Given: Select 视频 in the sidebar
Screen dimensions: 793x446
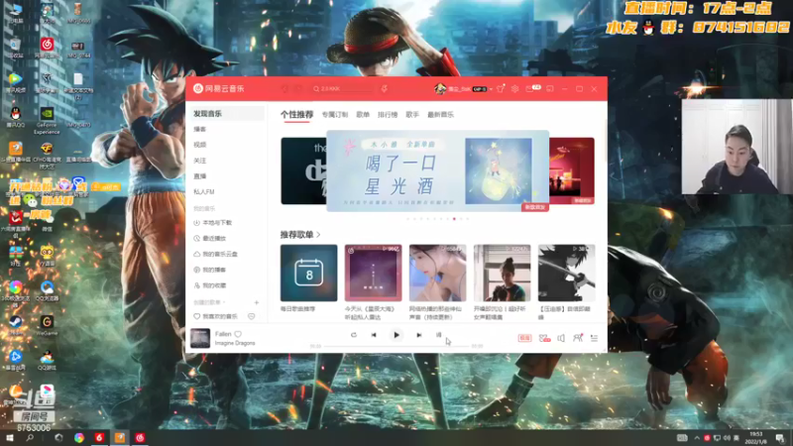Looking at the screenshot, I should (200, 145).
